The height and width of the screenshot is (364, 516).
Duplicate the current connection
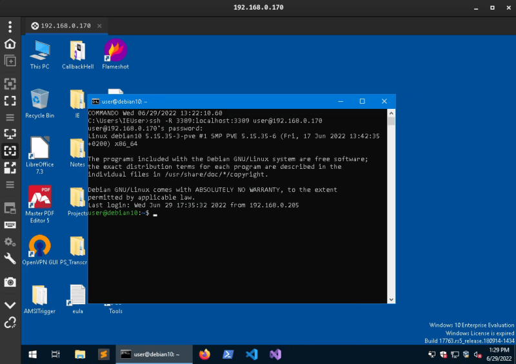10,61
